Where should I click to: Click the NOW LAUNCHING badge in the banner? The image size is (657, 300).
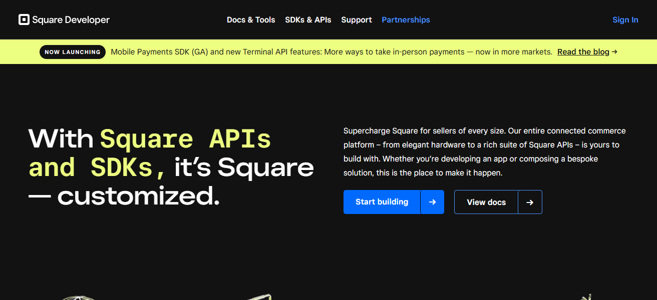tap(72, 51)
